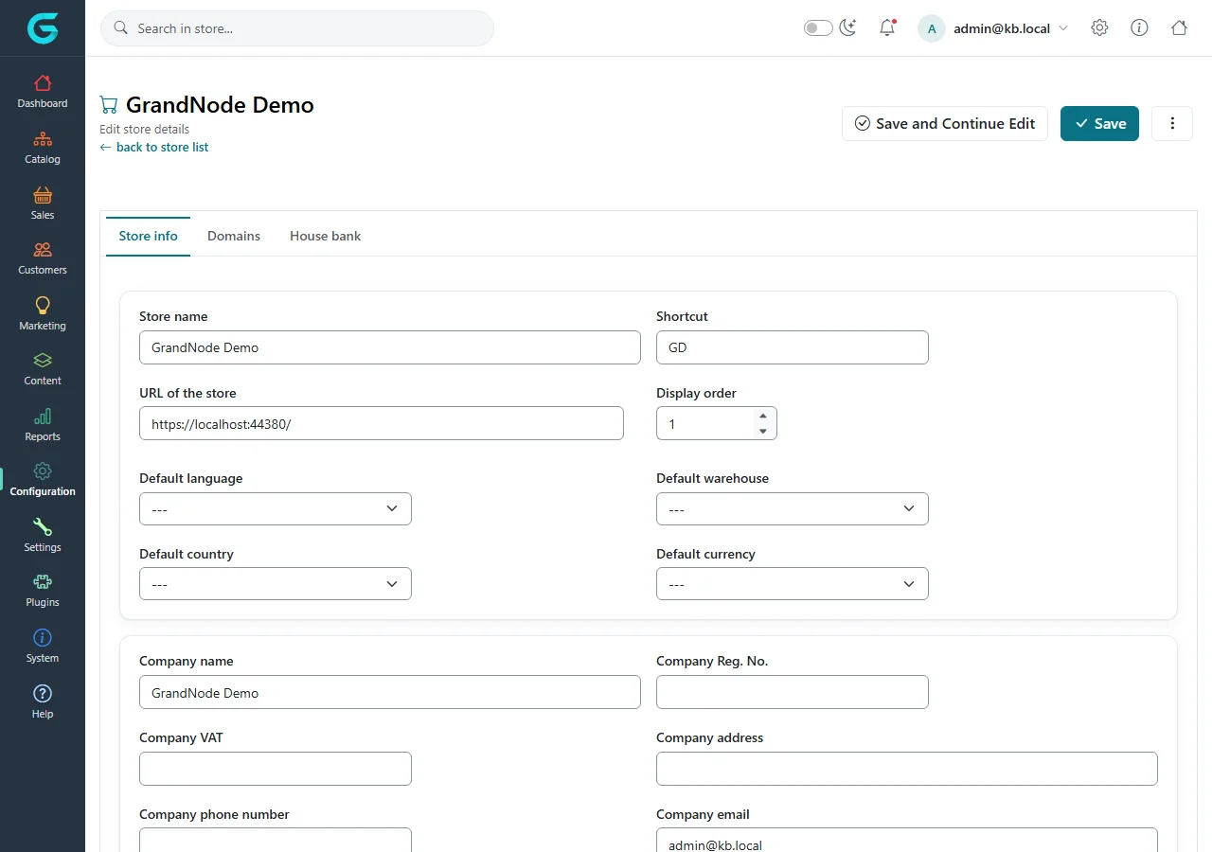Switch to the House bank tab

click(x=326, y=236)
